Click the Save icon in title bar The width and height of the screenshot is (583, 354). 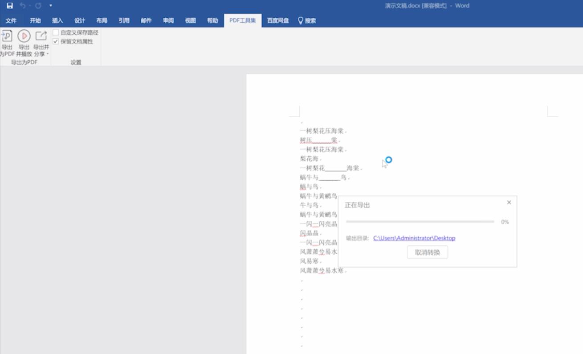(10, 6)
